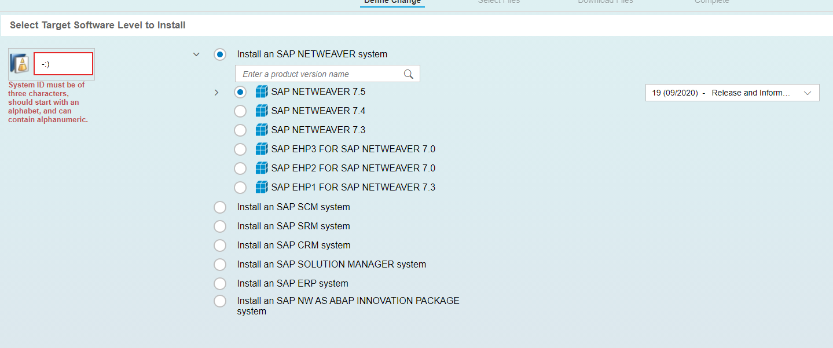
Task: Select Install an SAP SOLUTION MANAGER system
Action: (220, 265)
